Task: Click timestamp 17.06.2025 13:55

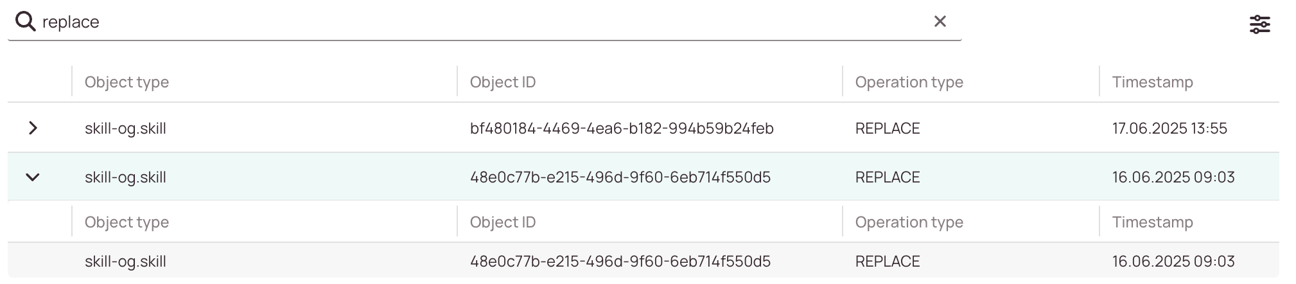Action: point(1169,129)
